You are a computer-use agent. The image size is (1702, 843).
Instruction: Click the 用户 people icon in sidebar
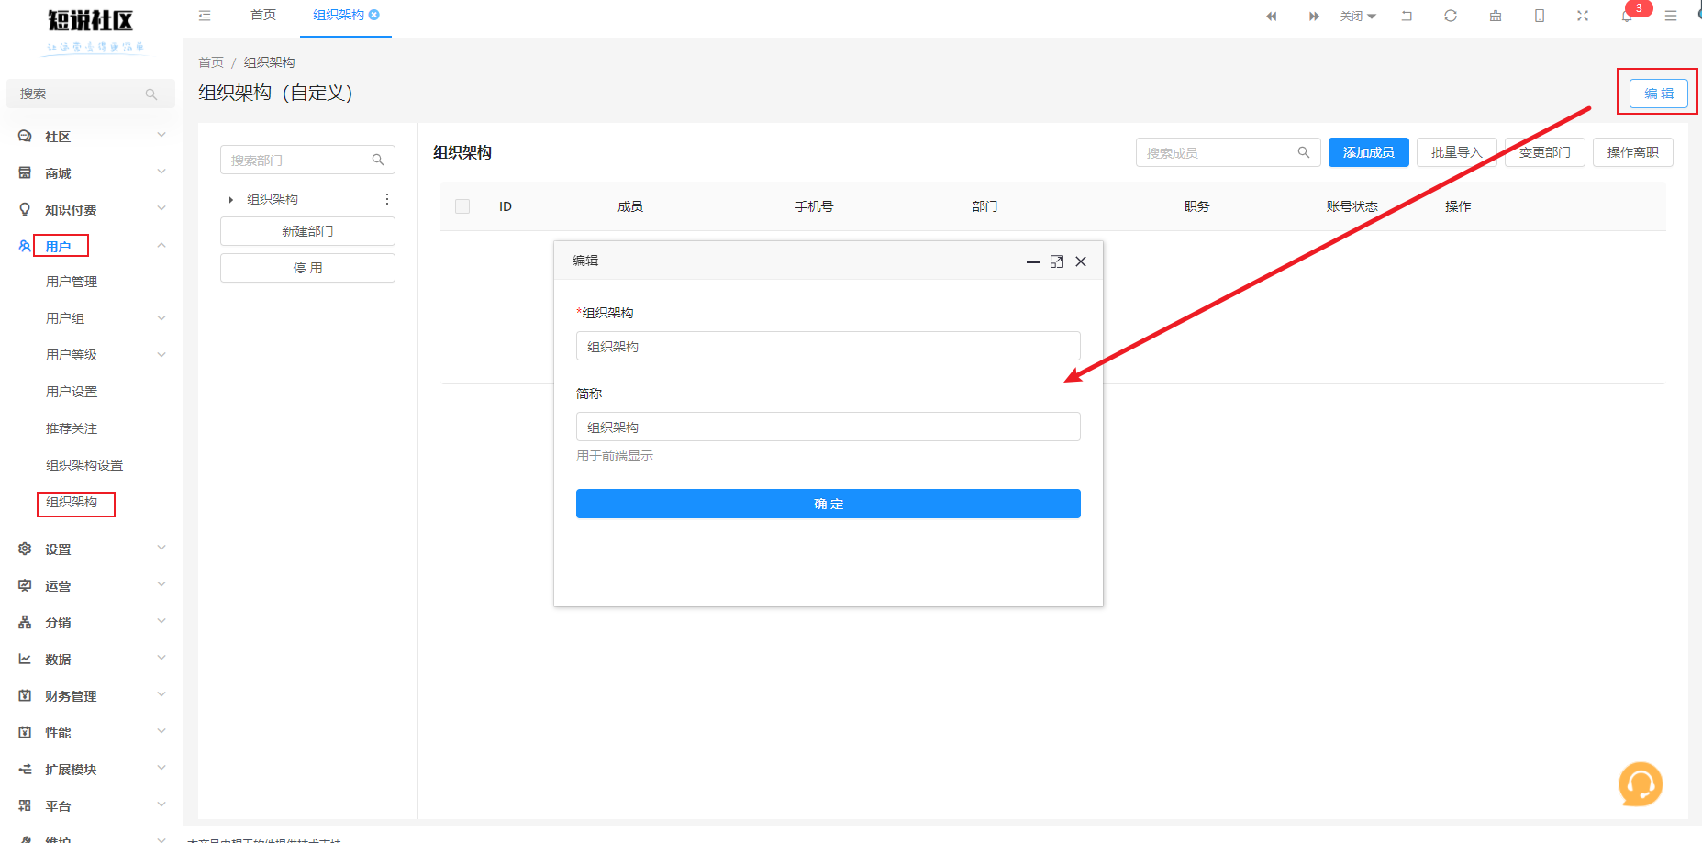coord(25,246)
